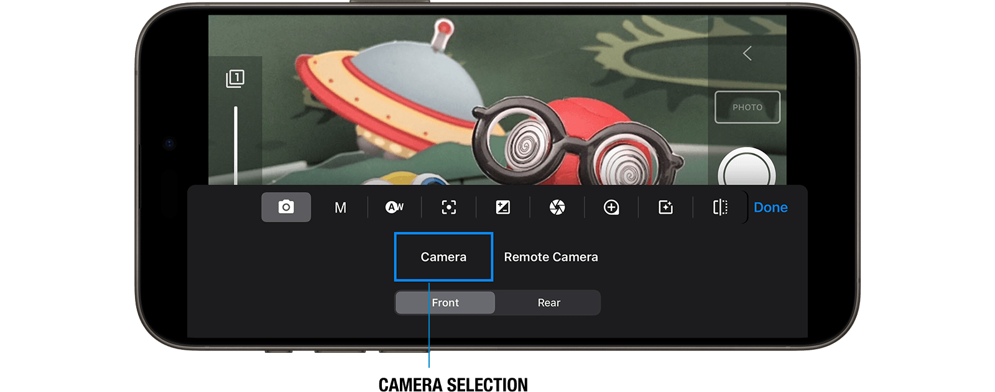The image size is (995, 392).
Task: Switch to manual mode with the M button
Action: point(340,207)
